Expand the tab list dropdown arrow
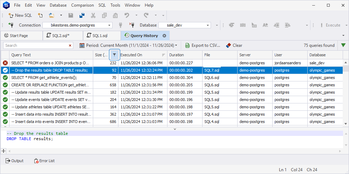This screenshot has height=174, width=349. [344, 36]
